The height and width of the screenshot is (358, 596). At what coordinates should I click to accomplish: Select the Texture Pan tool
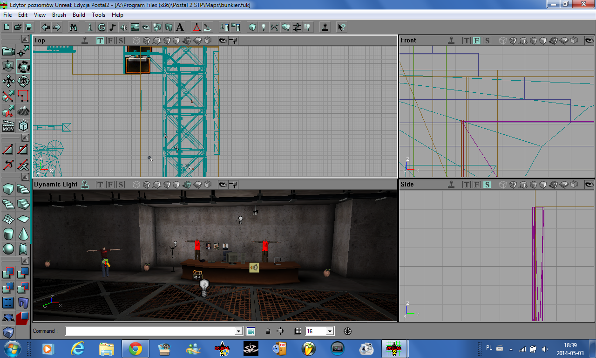pyautogui.click(x=8, y=82)
